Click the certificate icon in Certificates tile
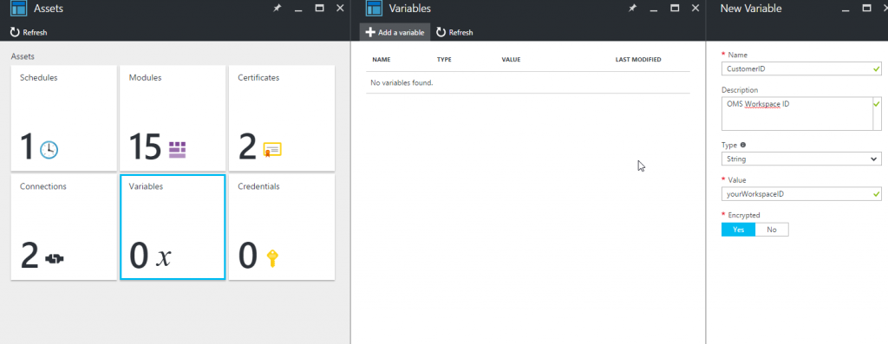Viewport: 888px width, 344px height. click(x=272, y=150)
